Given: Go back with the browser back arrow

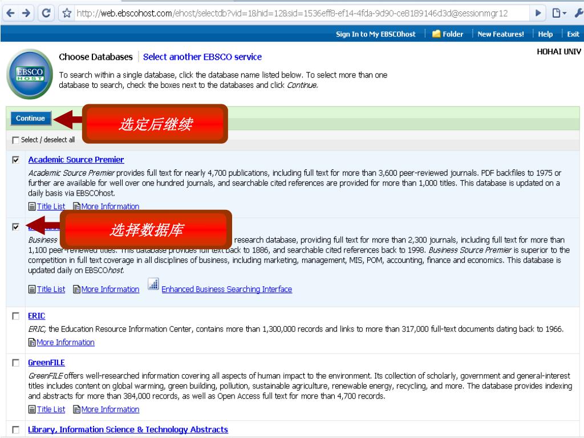Looking at the screenshot, I should 10,13.
